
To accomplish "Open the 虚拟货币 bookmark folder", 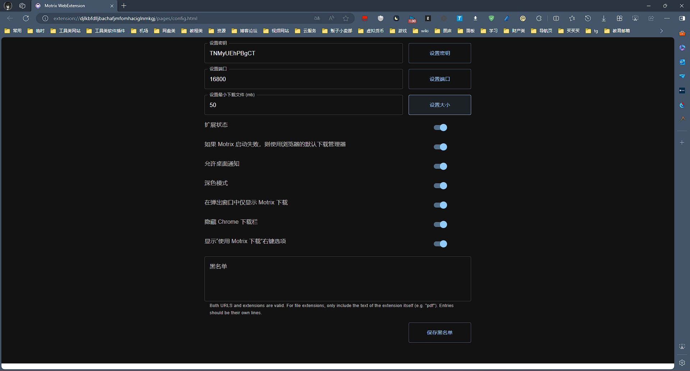I will coord(371,31).
